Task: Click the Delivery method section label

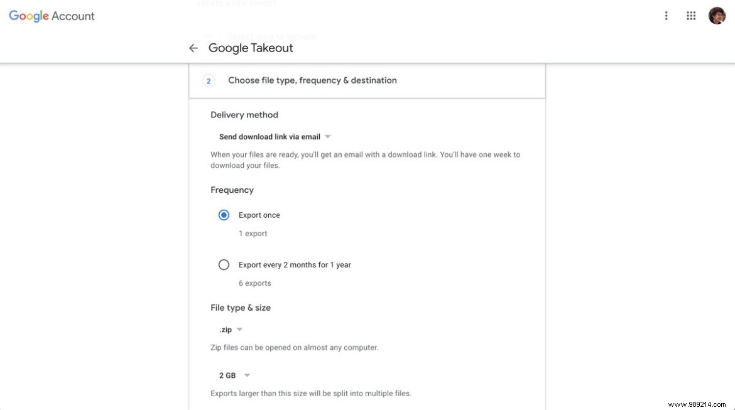Action: (244, 114)
